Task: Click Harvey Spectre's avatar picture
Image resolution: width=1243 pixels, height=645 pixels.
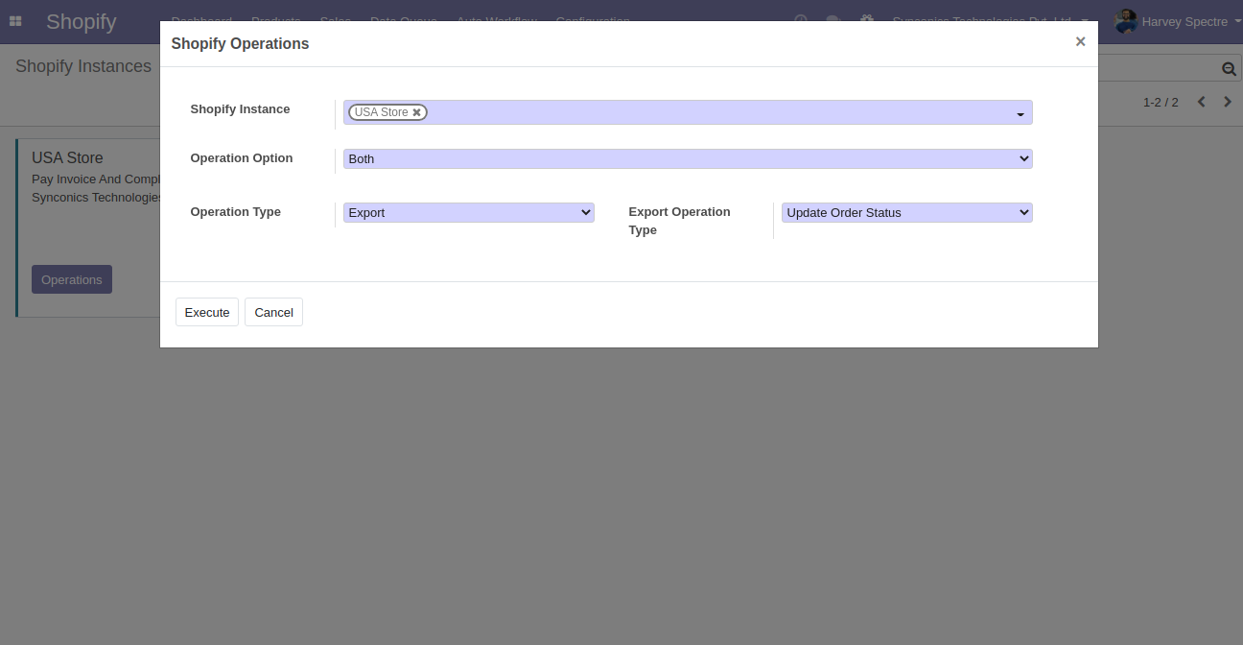Action: 1125,21
